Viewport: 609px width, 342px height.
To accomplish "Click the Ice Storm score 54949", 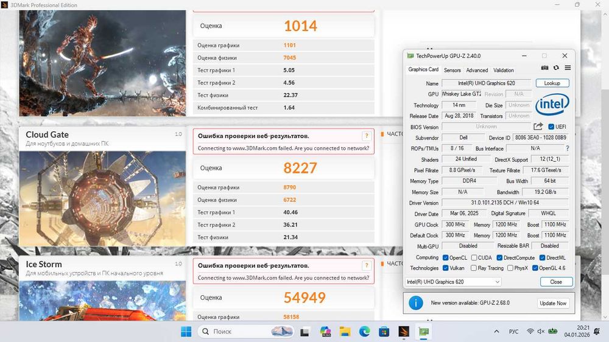I will 304,298.
